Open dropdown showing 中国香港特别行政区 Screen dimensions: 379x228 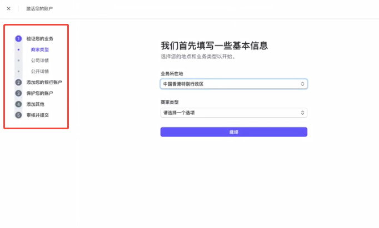point(233,84)
